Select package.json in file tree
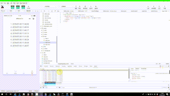The image size is (170, 96). pyautogui.click(x=47, y=63)
